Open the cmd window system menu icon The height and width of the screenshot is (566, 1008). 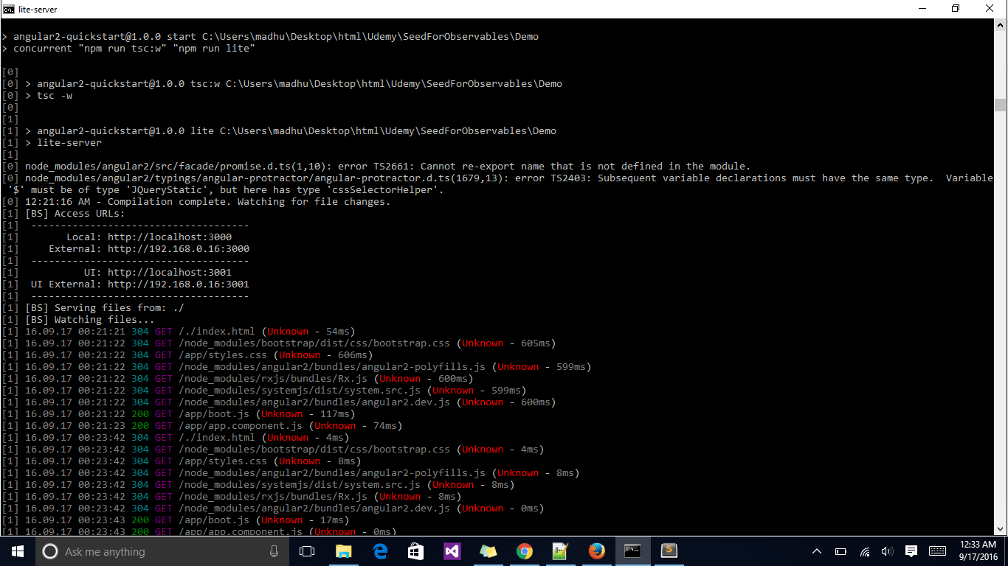click(x=9, y=9)
